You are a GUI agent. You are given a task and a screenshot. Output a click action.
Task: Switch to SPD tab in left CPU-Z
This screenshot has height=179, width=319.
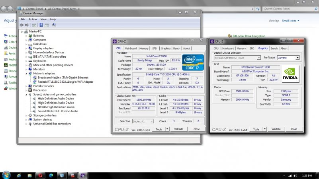point(155,49)
